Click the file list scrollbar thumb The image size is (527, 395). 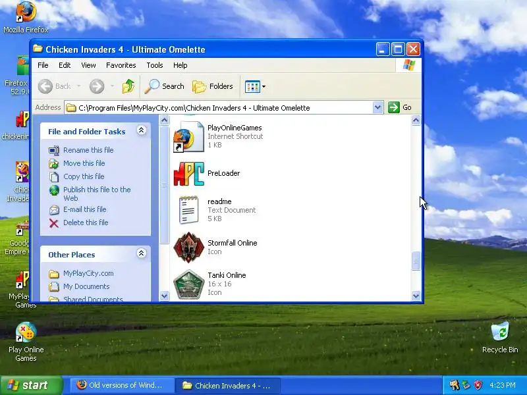[416, 261]
